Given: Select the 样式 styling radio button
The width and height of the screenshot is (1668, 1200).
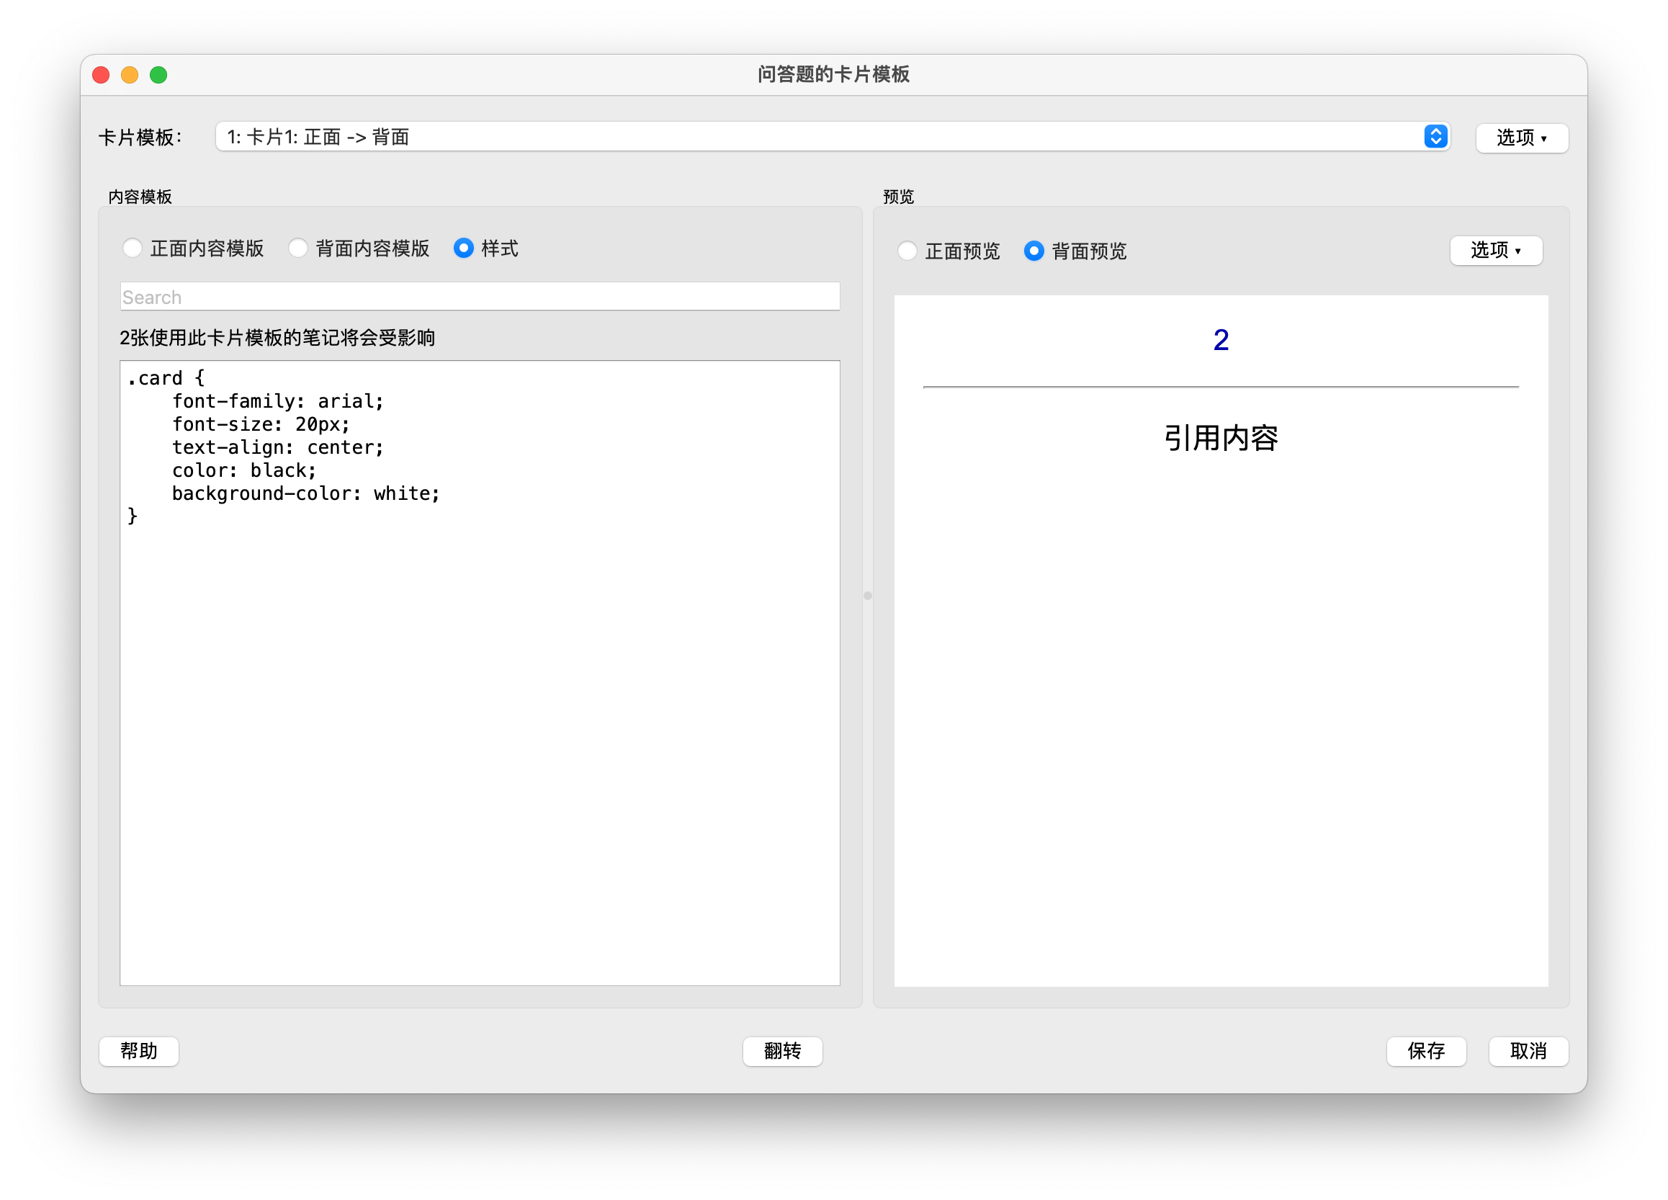Looking at the screenshot, I should pyautogui.click(x=463, y=248).
